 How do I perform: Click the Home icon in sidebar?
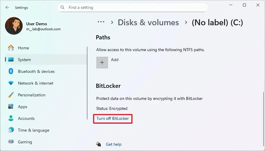click(x=11, y=48)
